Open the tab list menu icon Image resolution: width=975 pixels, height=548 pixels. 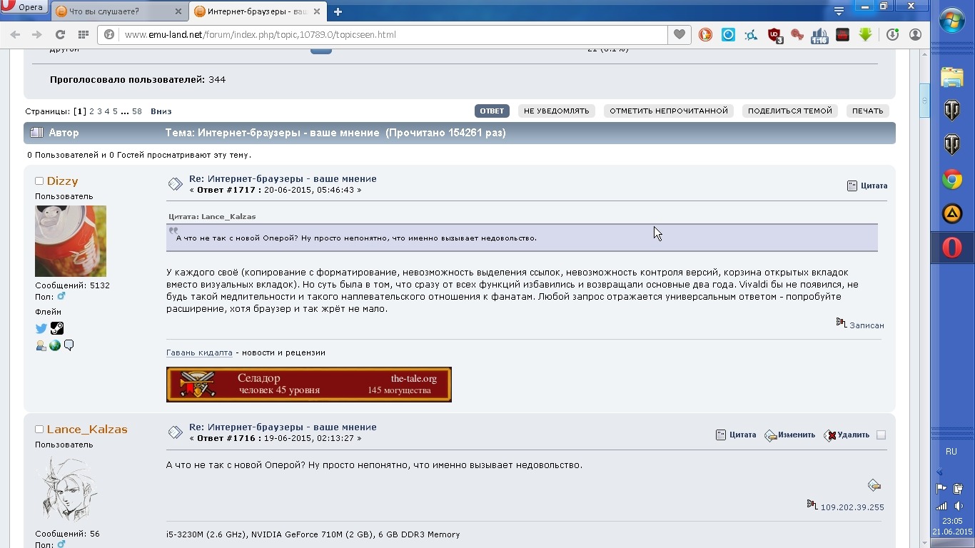pyautogui.click(x=839, y=11)
